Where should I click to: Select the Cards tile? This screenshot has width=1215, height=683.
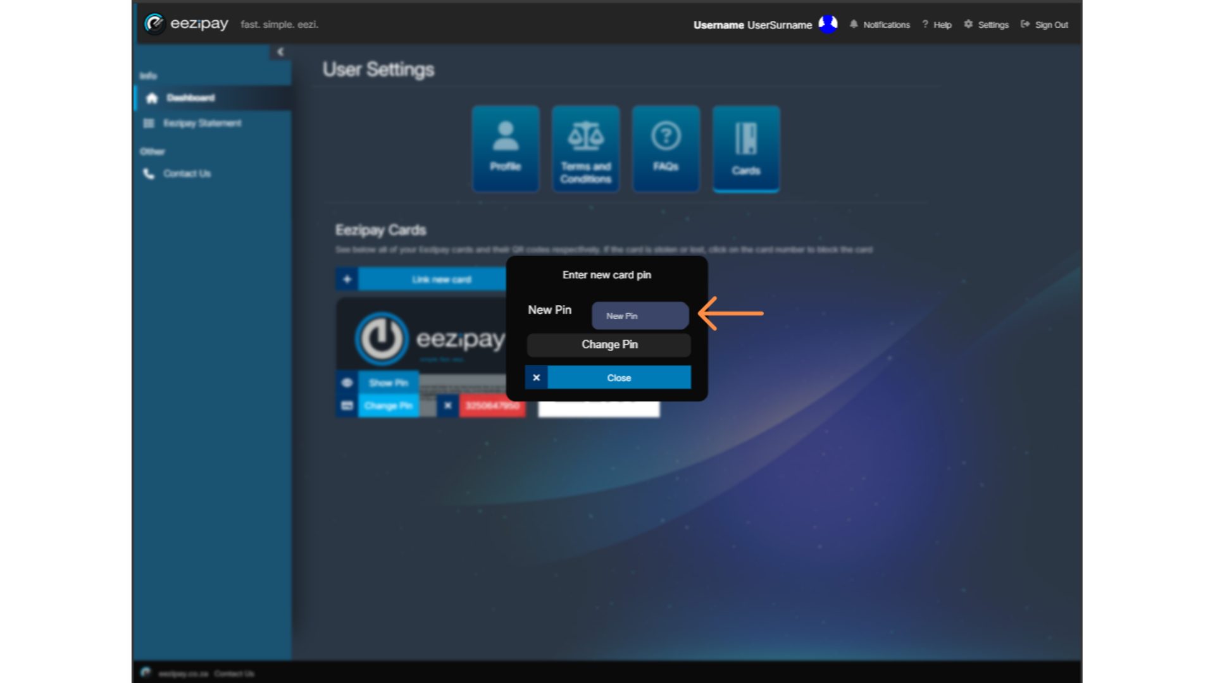tap(746, 149)
